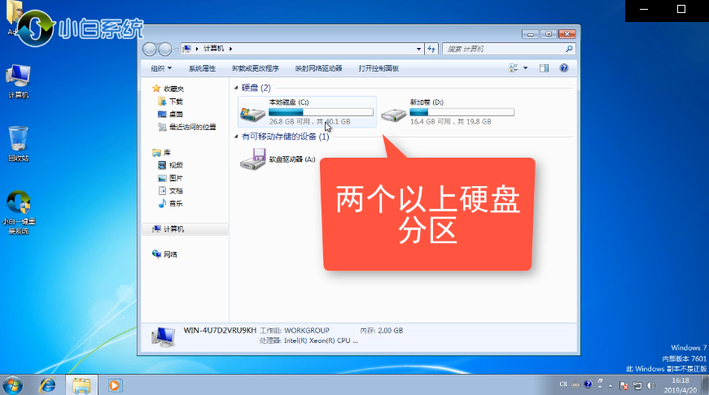Screen dimensions: 709x395
Task: Launch the Xiaobai one-click reinstall desktop shortcut
Action: [18, 213]
